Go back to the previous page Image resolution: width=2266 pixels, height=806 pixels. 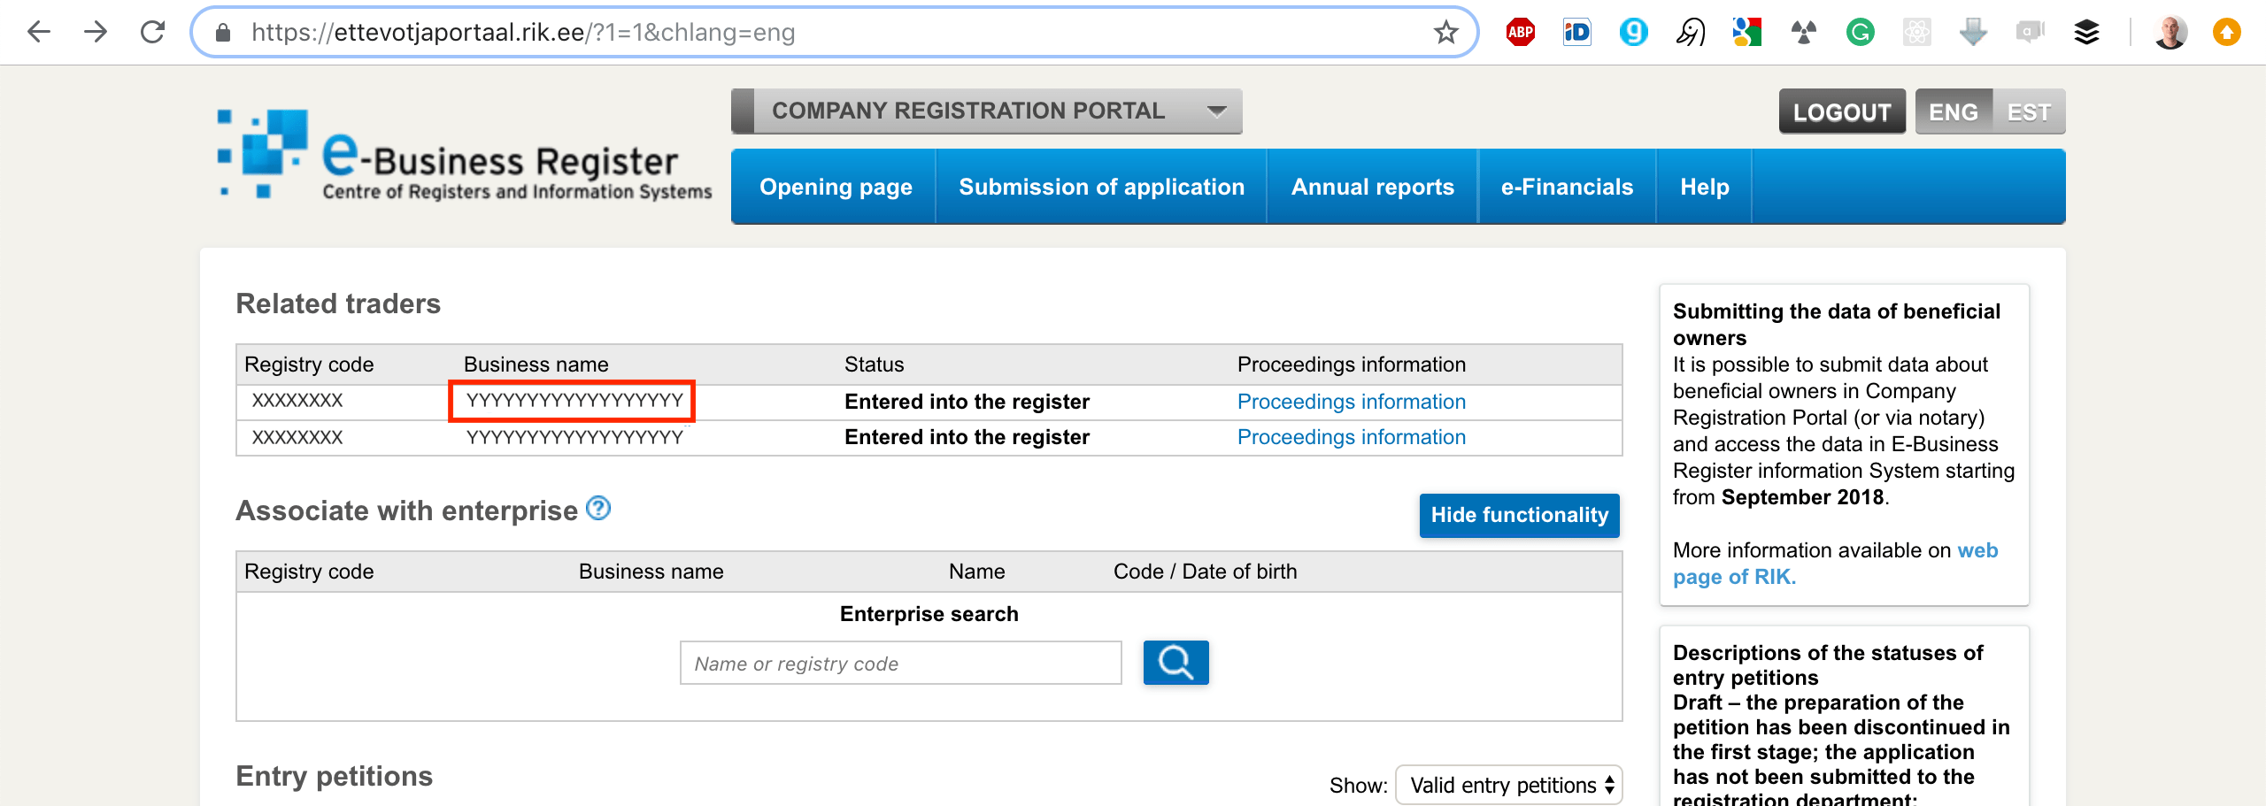click(x=39, y=33)
